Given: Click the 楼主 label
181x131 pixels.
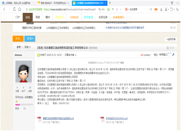Looking at the screenshot, I should tap(156, 55).
